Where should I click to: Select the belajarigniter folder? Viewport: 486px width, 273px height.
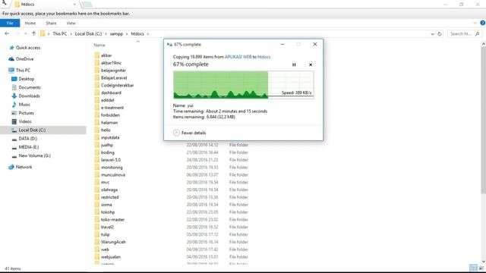(110, 71)
